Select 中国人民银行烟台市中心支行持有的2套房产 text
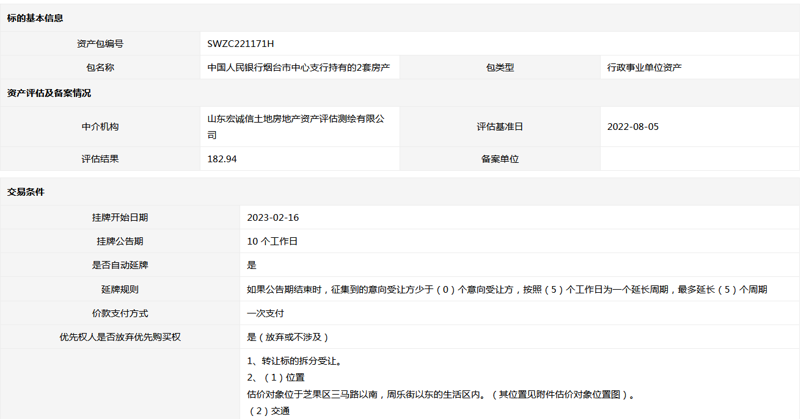The width and height of the screenshot is (801, 419). 299,68
